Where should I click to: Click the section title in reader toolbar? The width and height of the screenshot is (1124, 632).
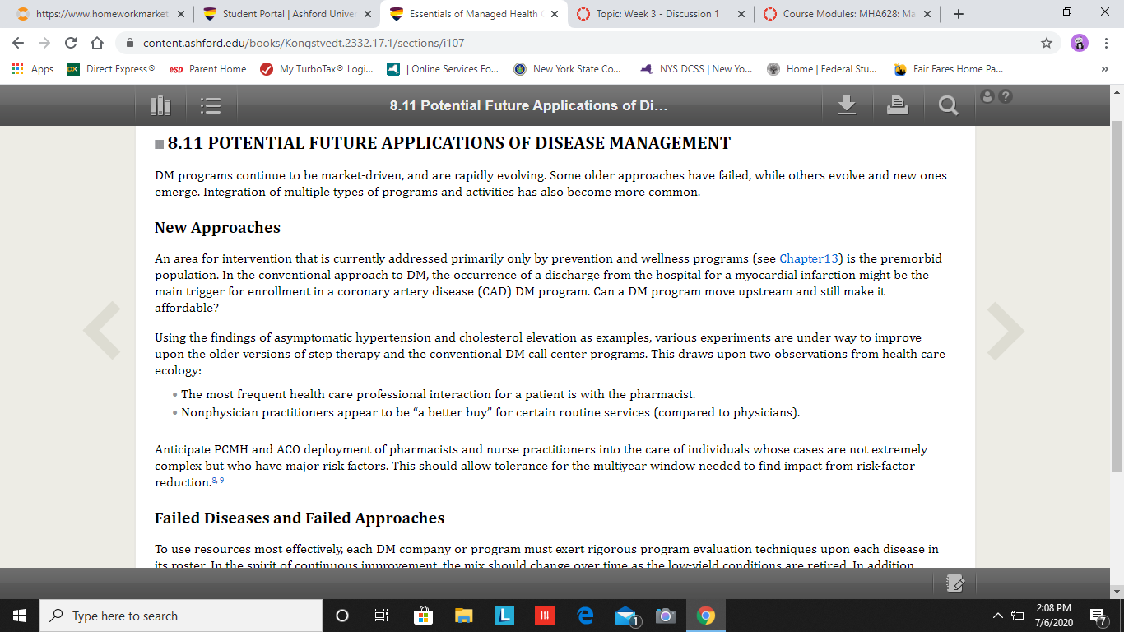click(529, 105)
